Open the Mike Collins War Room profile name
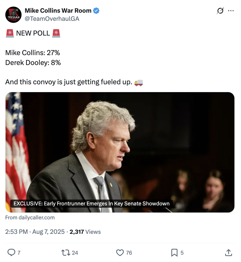Image resolution: width=241 pixels, height=262 pixels. tap(58, 11)
